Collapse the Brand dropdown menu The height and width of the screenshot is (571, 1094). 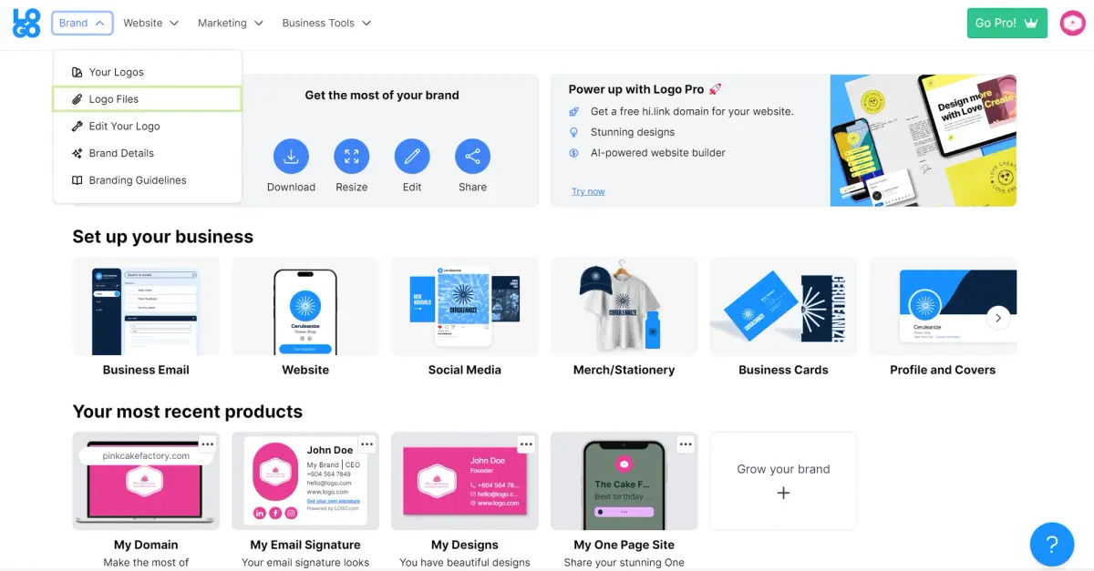82,23
